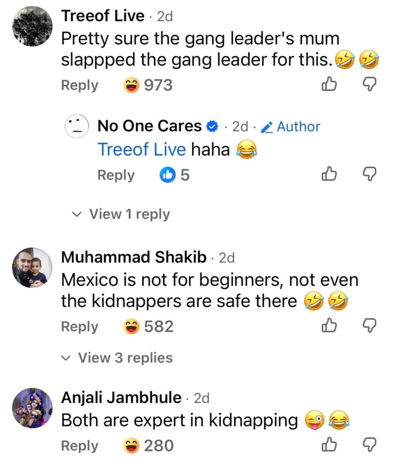Open the Treeof Live mention link
The width and height of the screenshot is (394, 468).
142,149
